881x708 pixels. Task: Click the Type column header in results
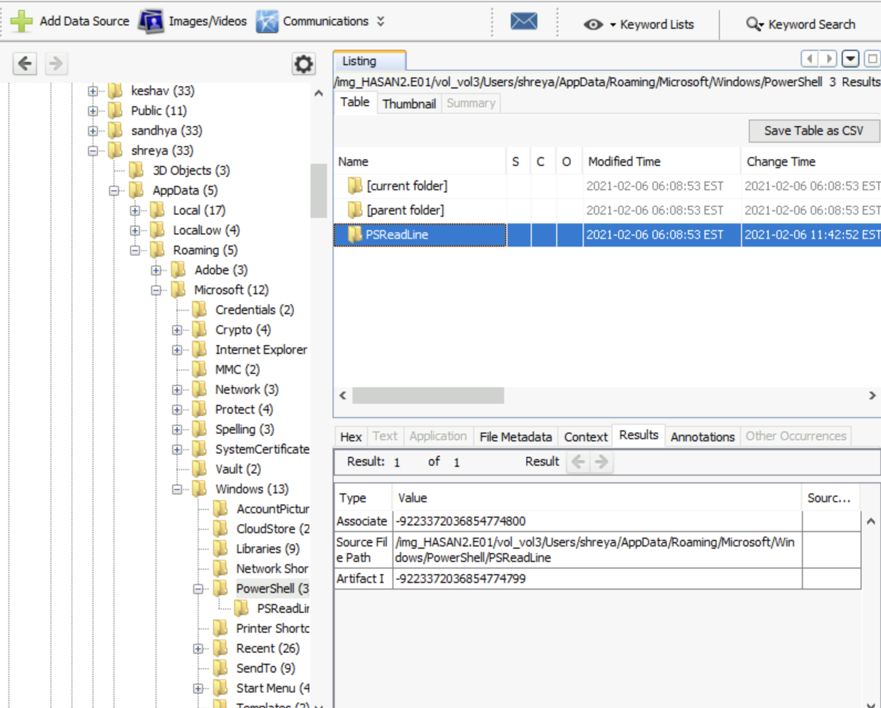coord(363,498)
